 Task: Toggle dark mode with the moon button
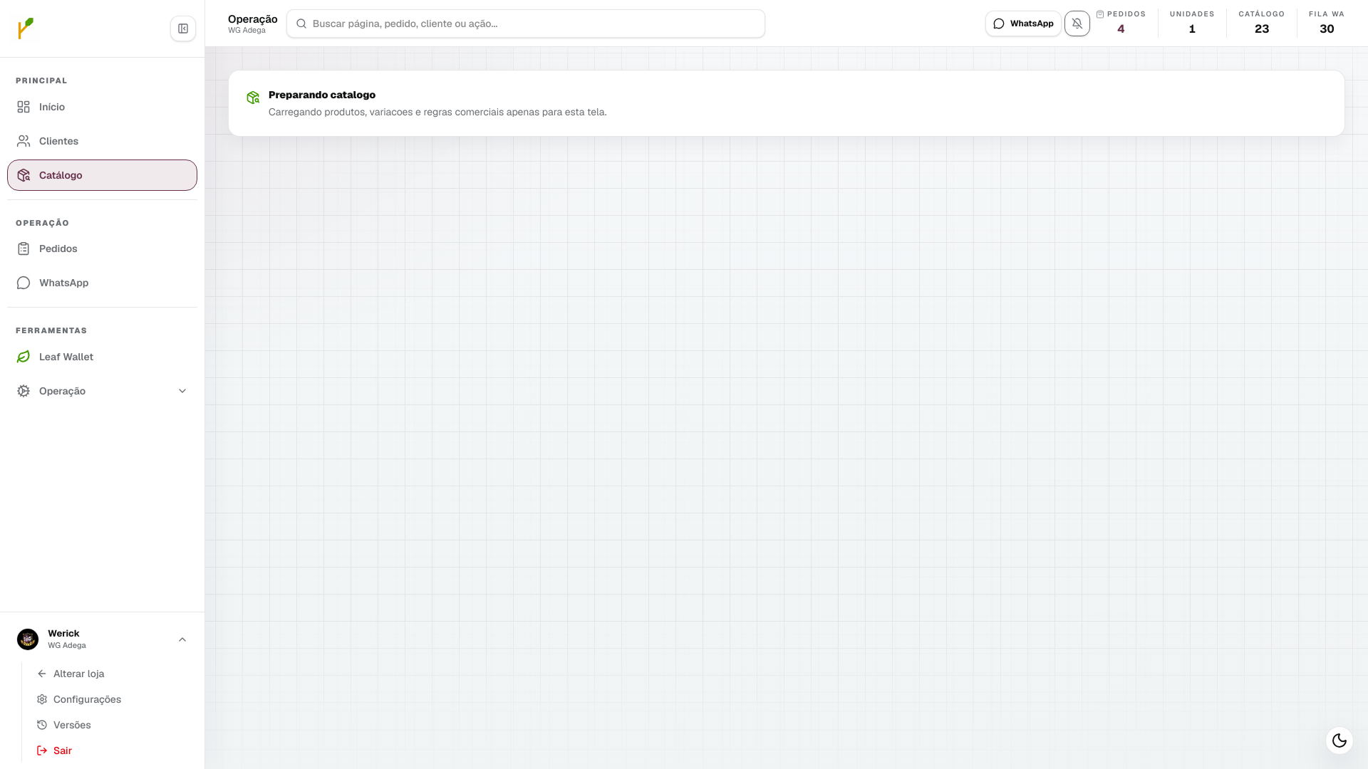(1339, 741)
